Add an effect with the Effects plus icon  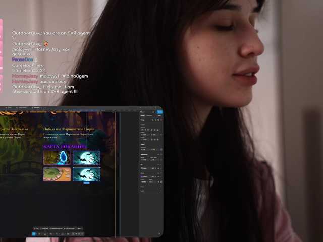[161, 187]
